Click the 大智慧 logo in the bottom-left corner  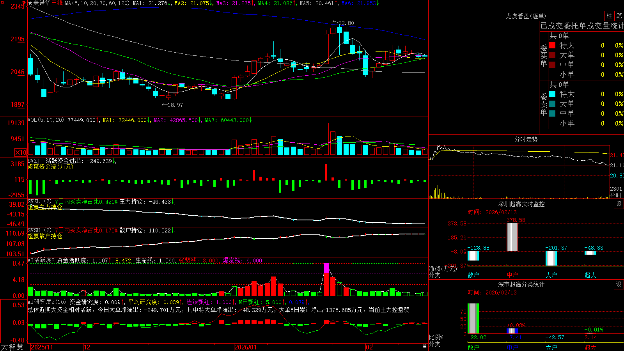(x=12, y=347)
